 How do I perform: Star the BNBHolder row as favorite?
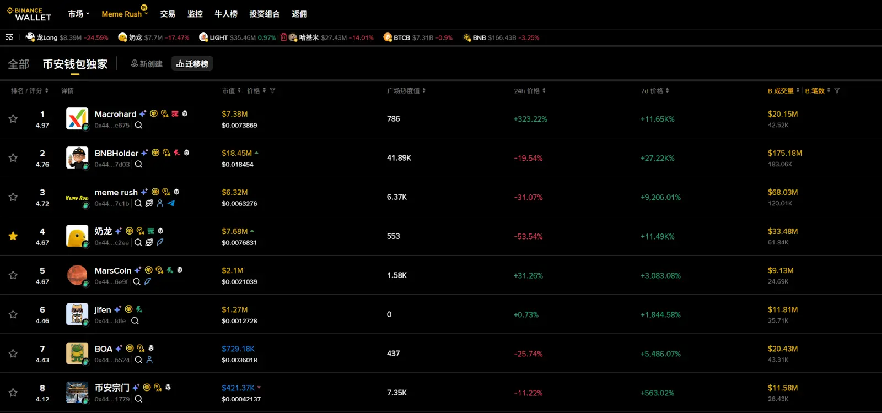pos(13,158)
